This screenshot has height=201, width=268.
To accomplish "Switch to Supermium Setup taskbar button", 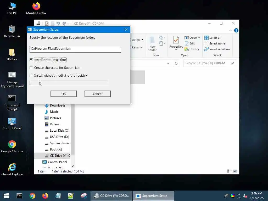I will coord(153,196).
